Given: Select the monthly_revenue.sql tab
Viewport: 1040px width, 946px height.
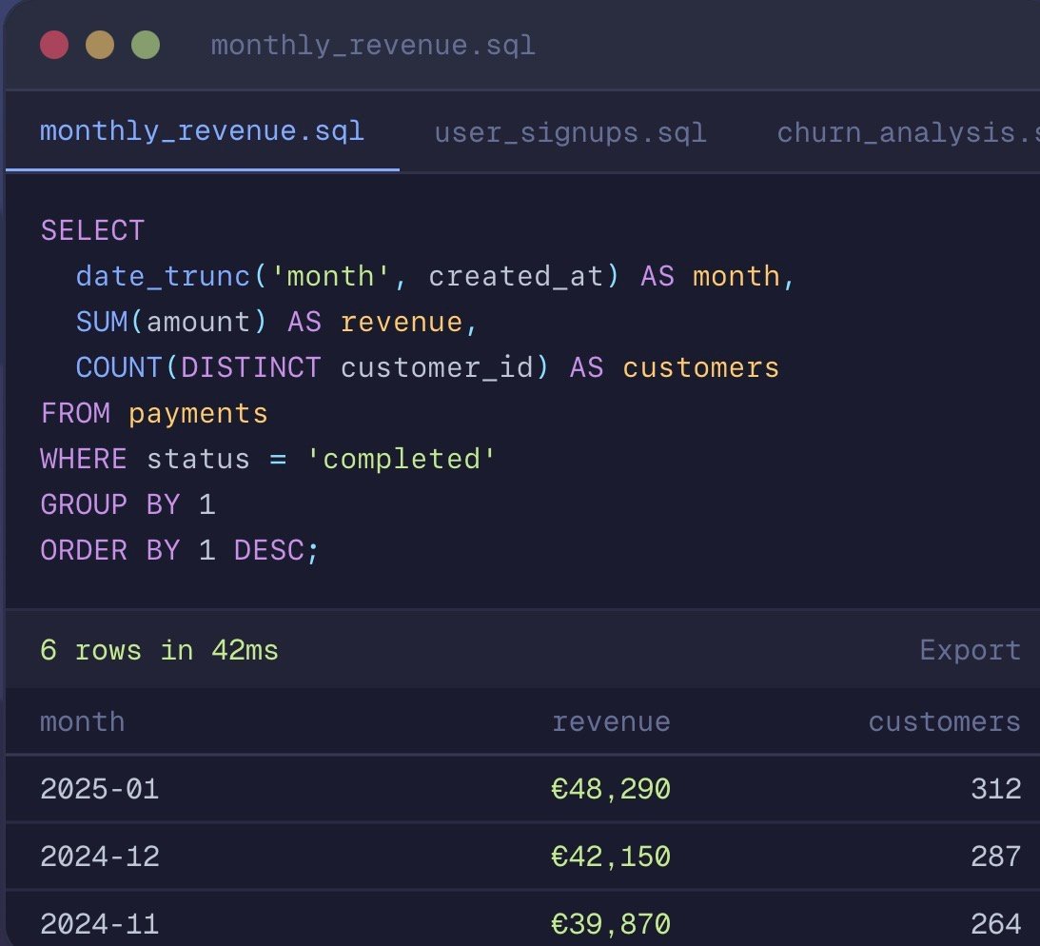Looking at the screenshot, I should [202, 130].
